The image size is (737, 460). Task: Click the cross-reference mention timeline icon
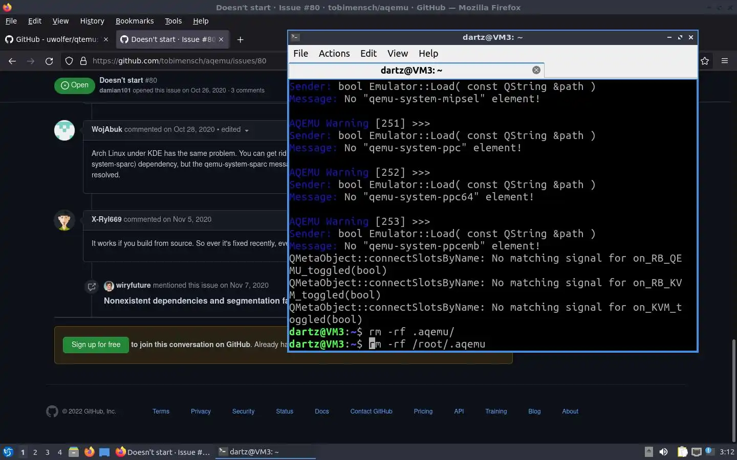coord(92,287)
